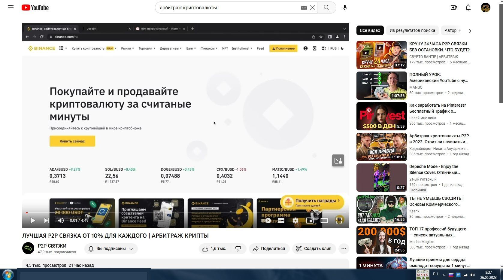Select the Из результатов поиска chip

tap(412, 30)
